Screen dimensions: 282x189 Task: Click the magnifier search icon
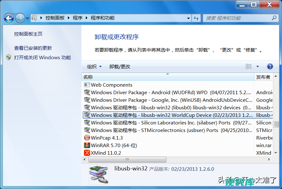coord(274,18)
